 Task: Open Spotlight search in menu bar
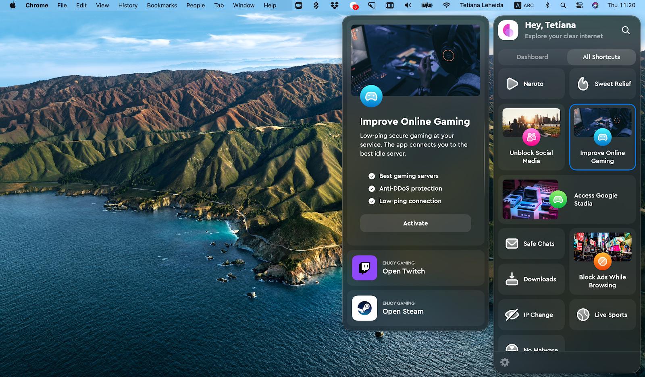(x=563, y=5)
